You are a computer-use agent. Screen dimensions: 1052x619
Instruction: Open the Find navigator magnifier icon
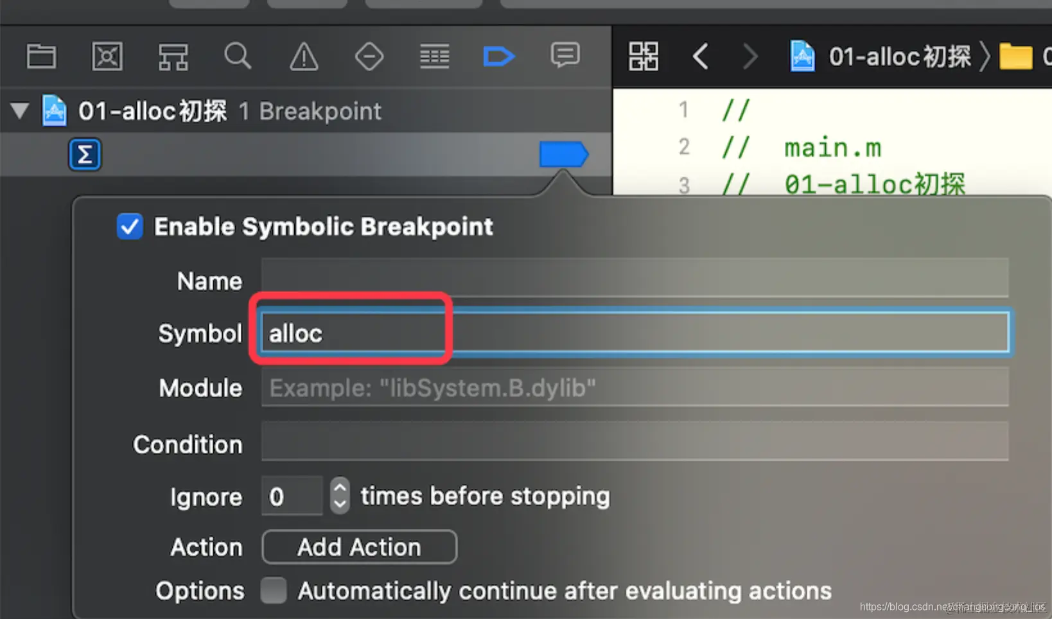coord(238,57)
